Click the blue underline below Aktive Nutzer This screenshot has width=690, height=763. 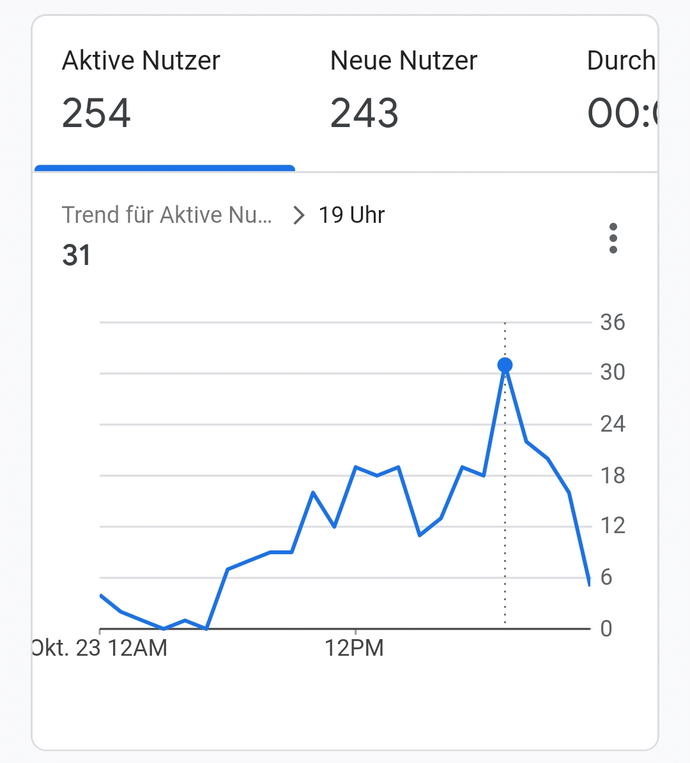pyautogui.click(x=164, y=169)
